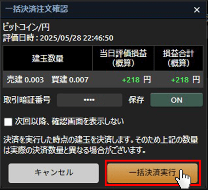Toggle the 保存 ON switch
Screen dimensions: 208x190
tap(177, 100)
